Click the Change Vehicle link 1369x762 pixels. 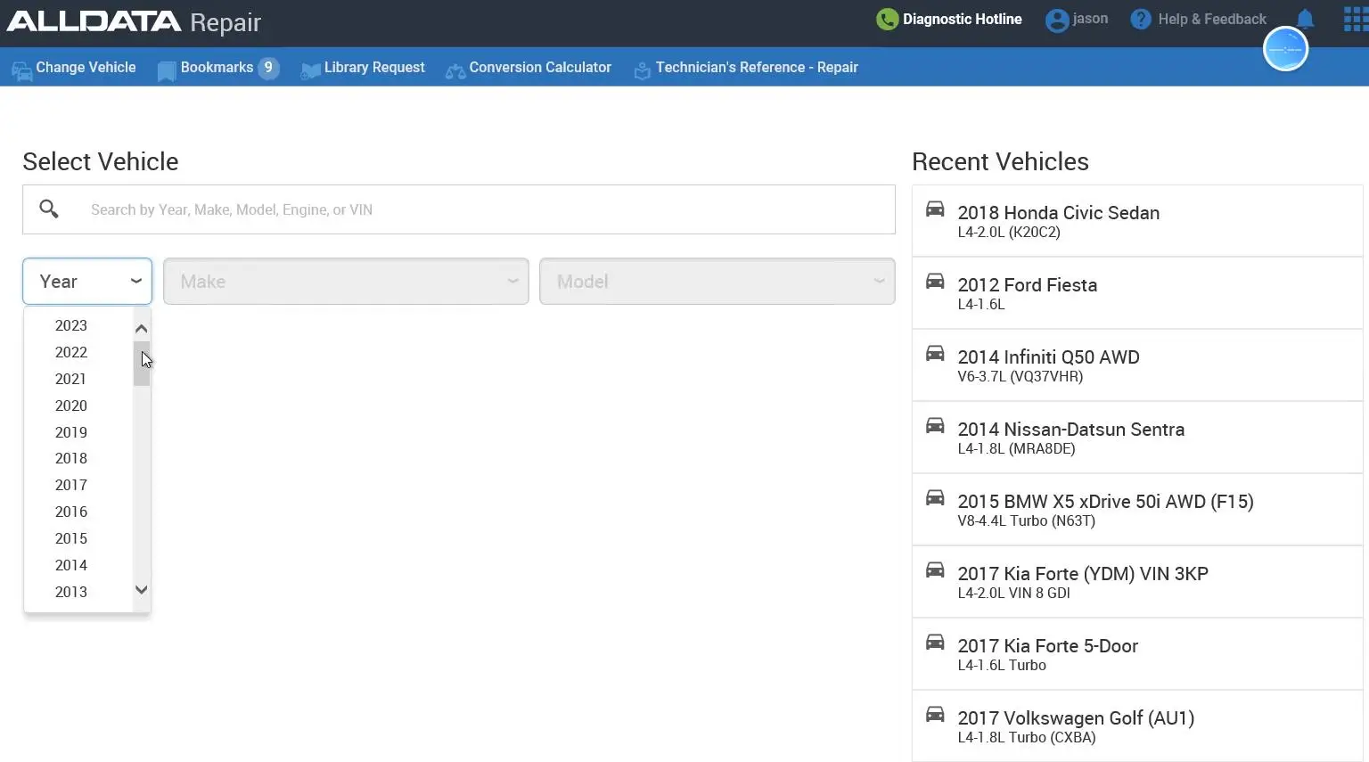pos(86,68)
